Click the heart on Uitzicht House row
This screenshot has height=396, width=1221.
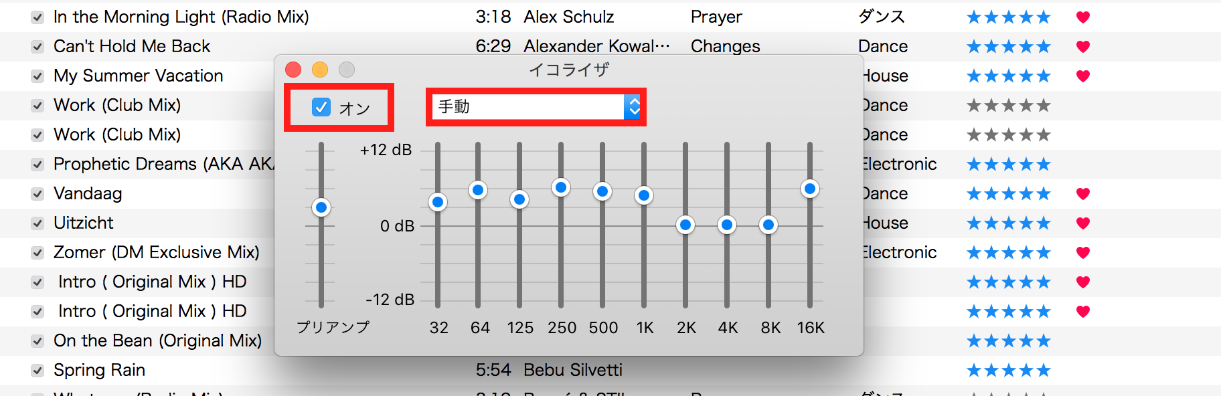tap(1082, 223)
